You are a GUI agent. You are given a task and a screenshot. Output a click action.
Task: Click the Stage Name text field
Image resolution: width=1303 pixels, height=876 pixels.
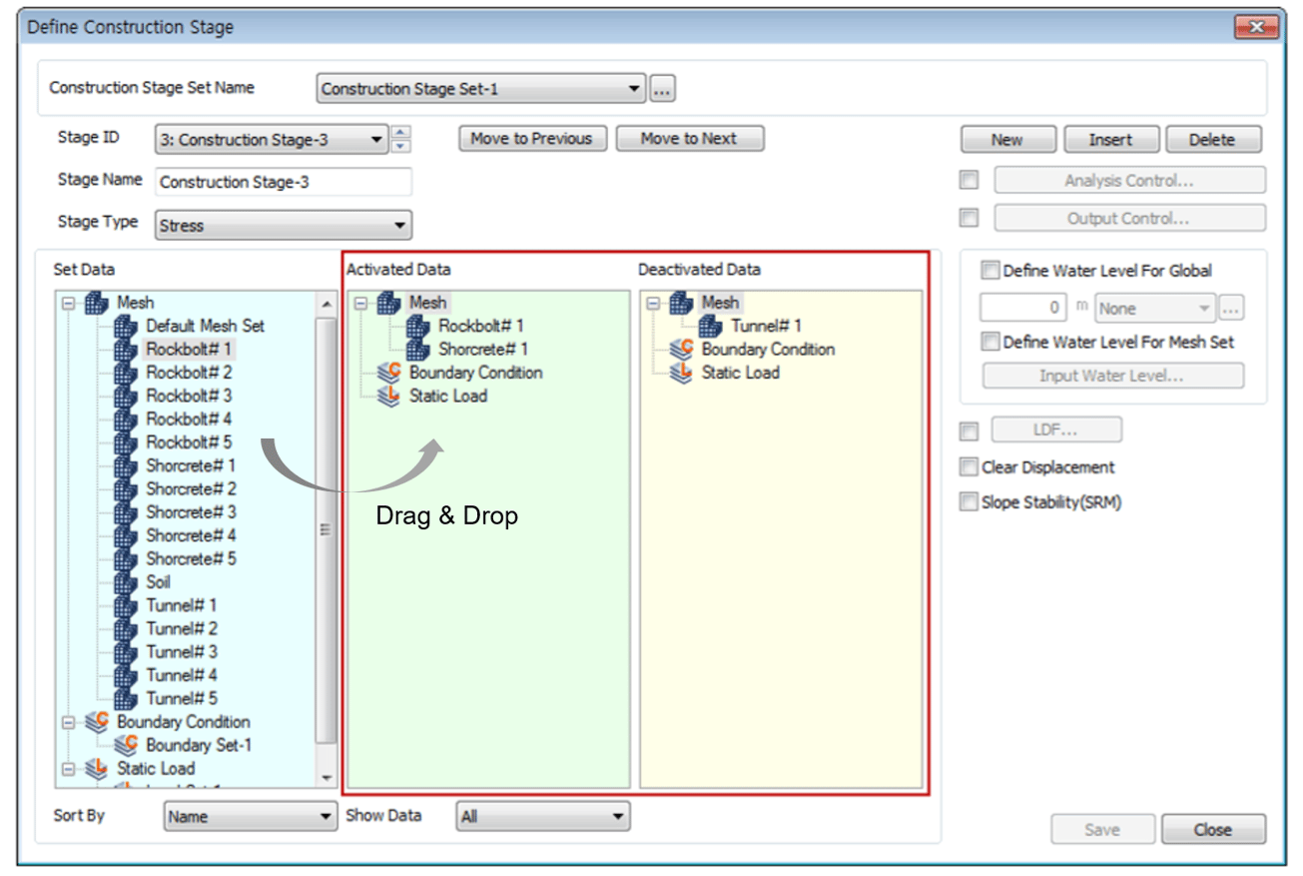[283, 183]
